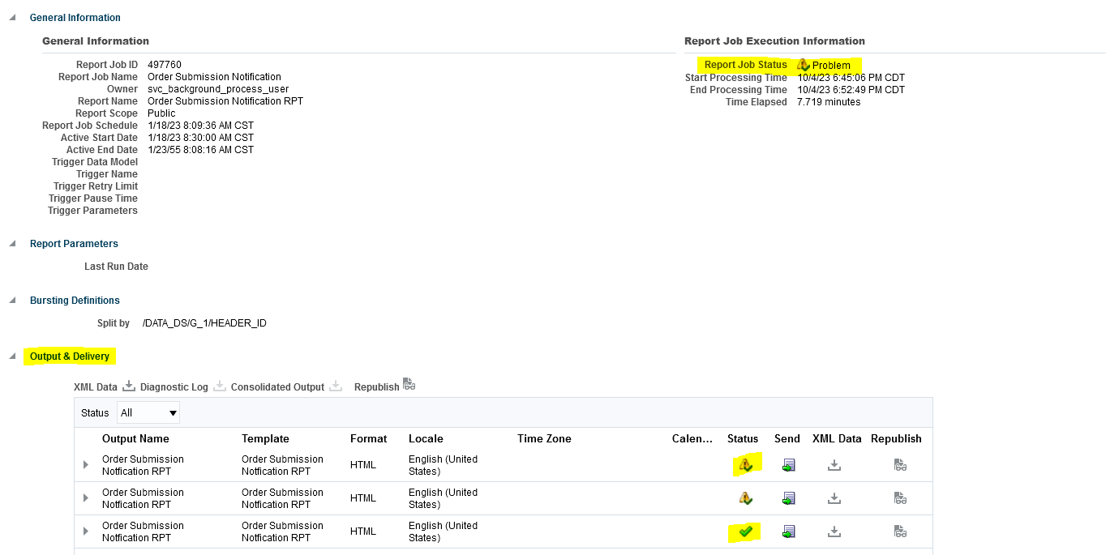Download the Consolidated Output

coord(336,386)
